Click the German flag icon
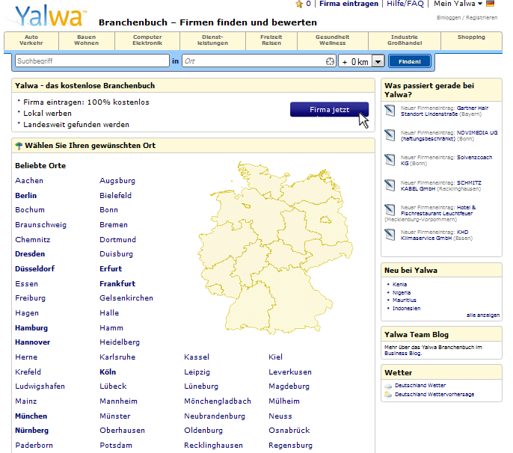Viewport: 513px width, 453px height. click(490, 4)
